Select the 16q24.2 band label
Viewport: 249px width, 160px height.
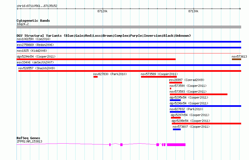[x=23, y=24]
